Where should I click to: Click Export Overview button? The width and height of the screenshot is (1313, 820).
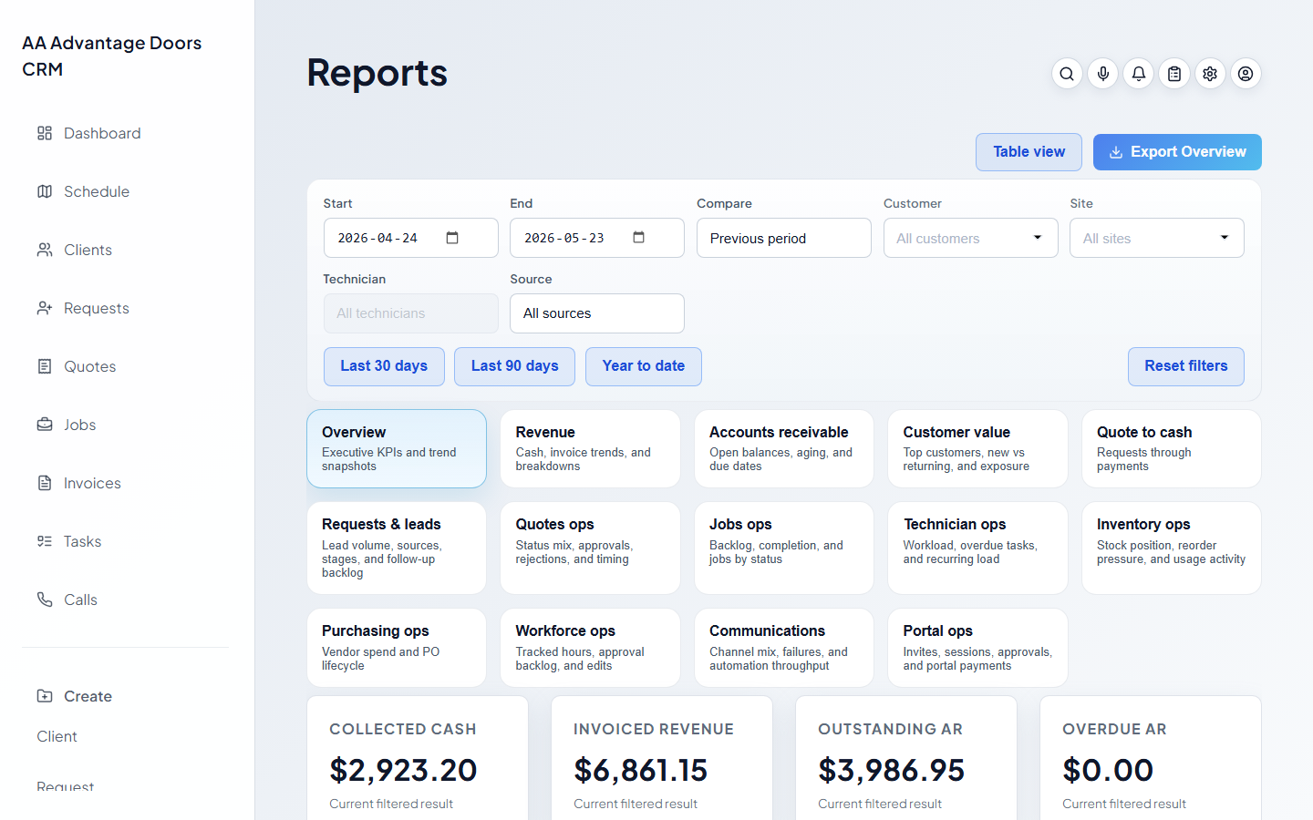(1177, 152)
